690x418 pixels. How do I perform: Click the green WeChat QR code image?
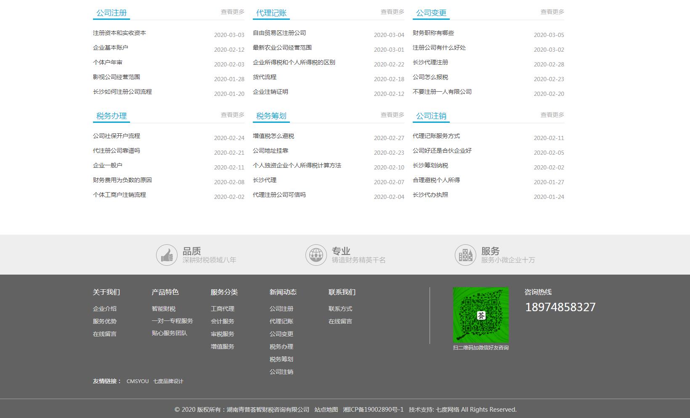point(480,315)
